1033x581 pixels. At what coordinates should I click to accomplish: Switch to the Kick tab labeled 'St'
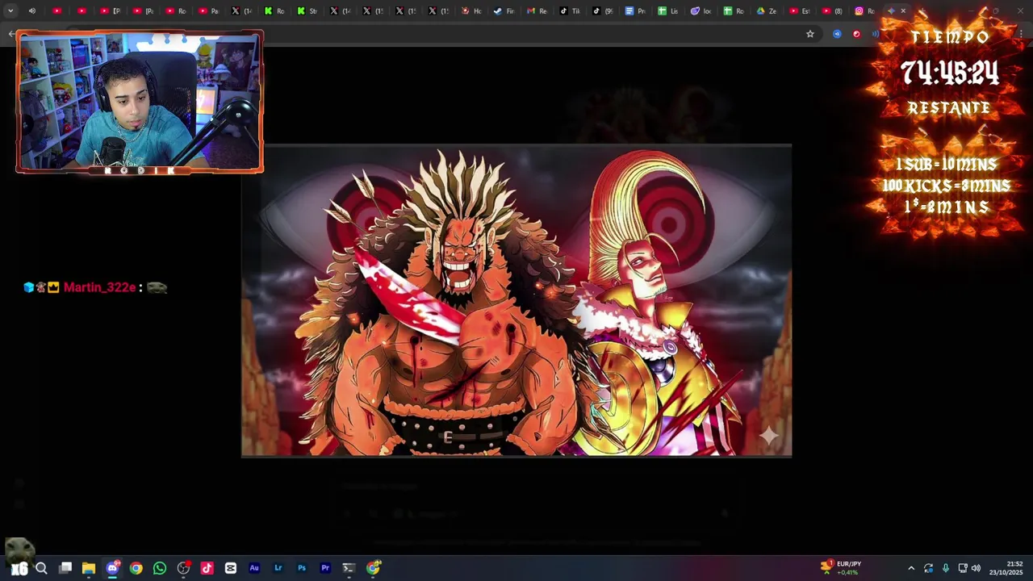pos(307,11)
